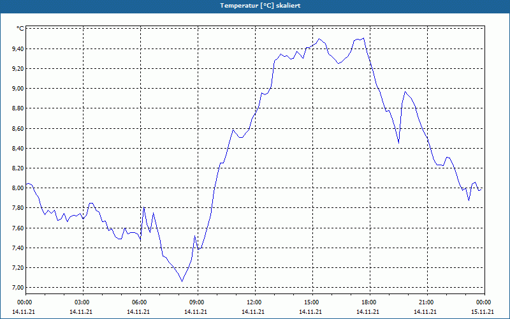Image resolution: width=510 pixels, height=319 pixels.
Task: Click the sharp dip around 19:30
Action: pyautogui.click(x=398, y=142)
